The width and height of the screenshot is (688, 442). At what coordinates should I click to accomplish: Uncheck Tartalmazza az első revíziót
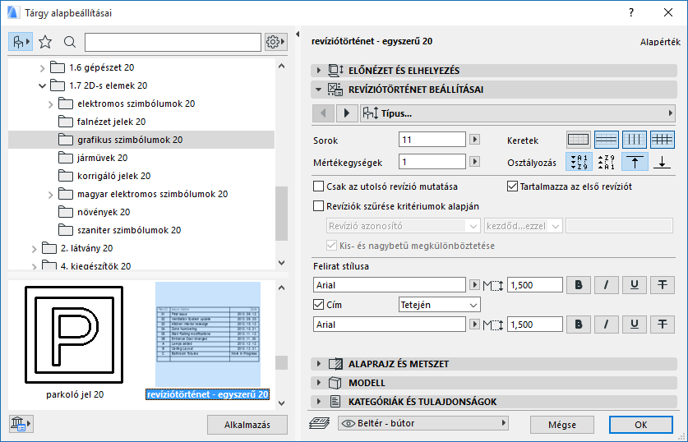tap(512, 186)
